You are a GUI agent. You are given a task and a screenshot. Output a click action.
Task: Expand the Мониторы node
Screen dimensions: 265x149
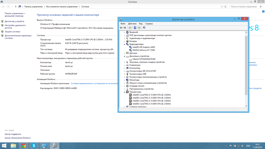pos(125,80)
